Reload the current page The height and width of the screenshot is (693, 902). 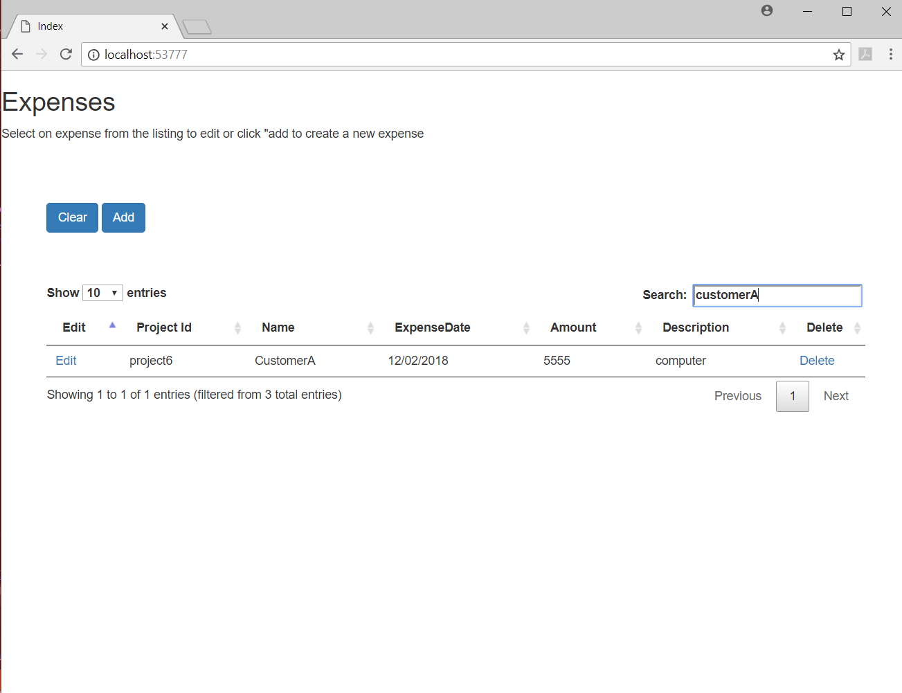pos(66,54)
